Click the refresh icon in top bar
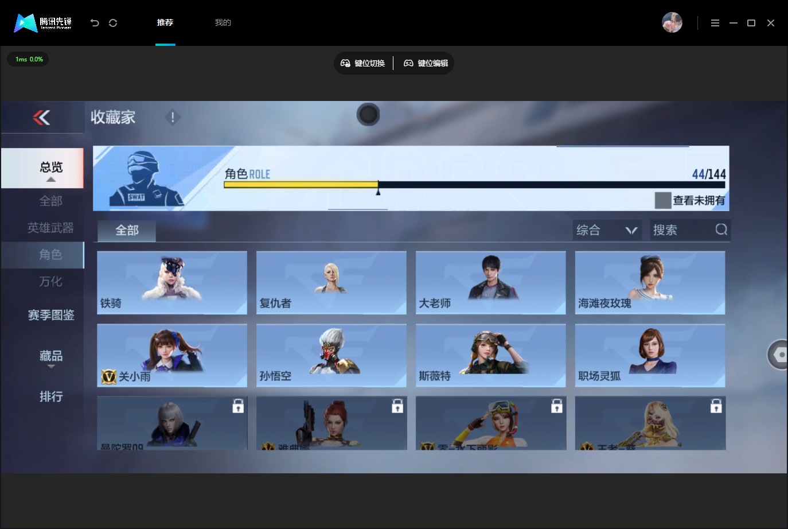Image resolution: width=788 pixels, height=529 pixels. point(113,23)
